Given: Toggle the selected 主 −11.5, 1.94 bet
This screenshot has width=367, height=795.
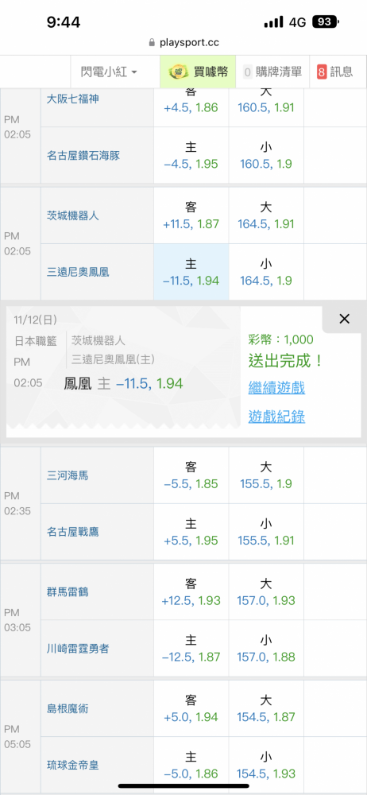Looking at the screenshot, I should point(191,272).
